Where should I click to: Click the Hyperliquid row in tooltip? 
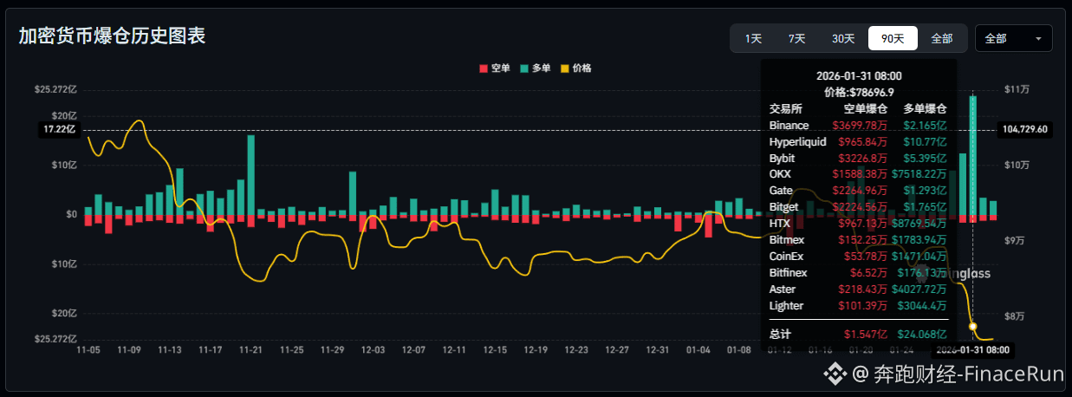858,142
